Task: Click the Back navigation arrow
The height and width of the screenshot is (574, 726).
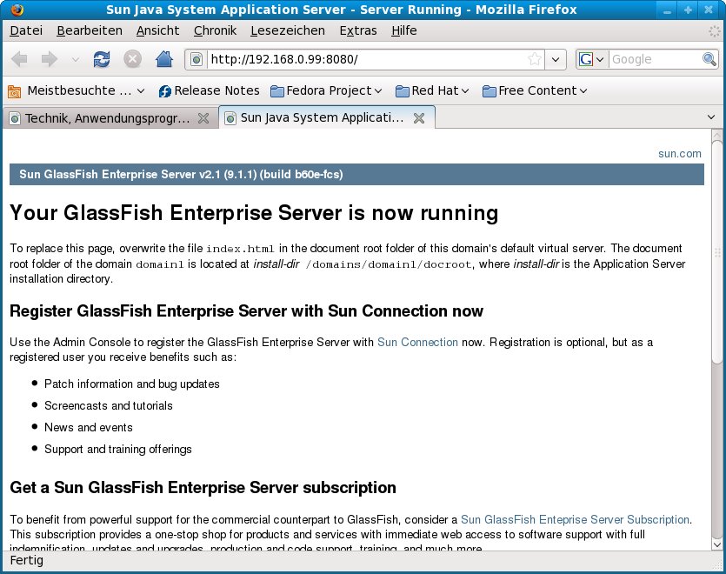Action: [19, 59]
